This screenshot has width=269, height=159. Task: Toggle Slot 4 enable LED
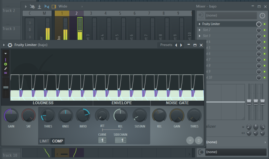coord(265,42)
